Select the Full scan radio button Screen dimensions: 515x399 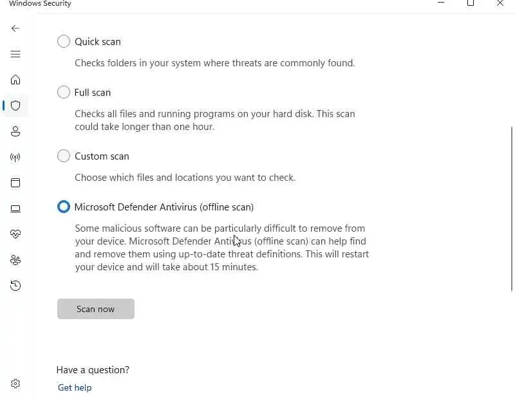(x=63, y=92)
